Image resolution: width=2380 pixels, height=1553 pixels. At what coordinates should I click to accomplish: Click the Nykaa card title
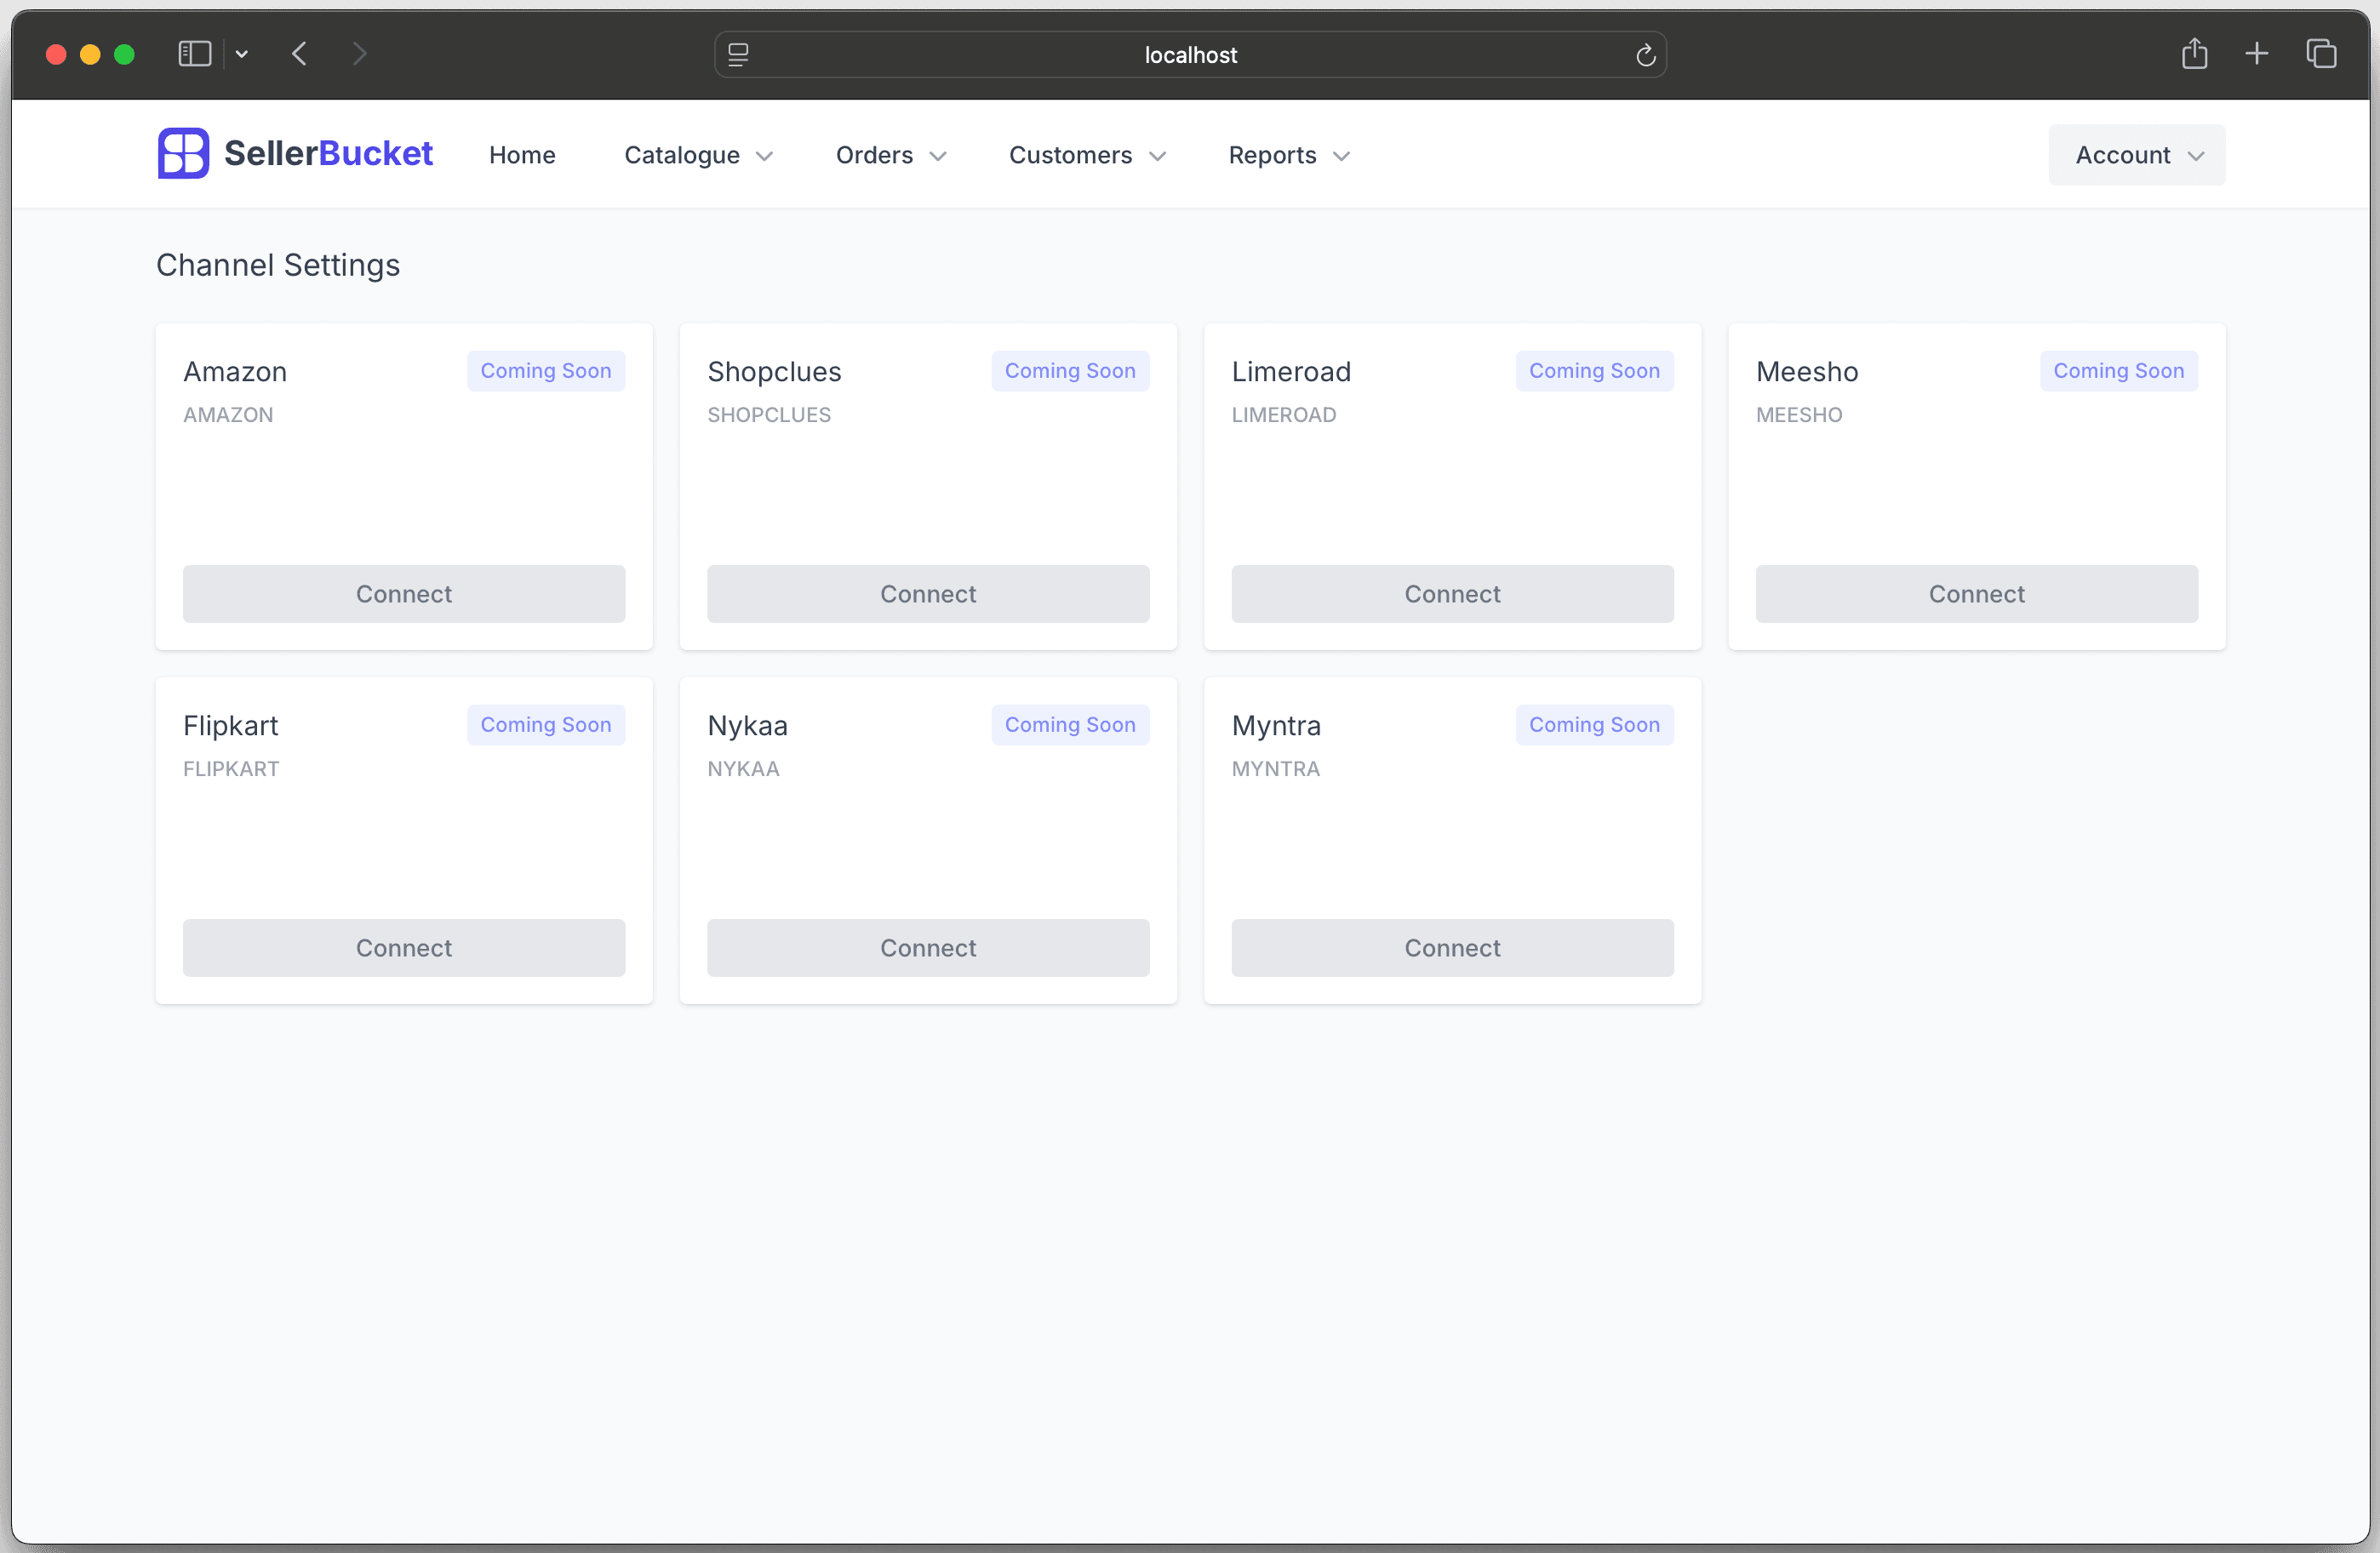[747, 726]
